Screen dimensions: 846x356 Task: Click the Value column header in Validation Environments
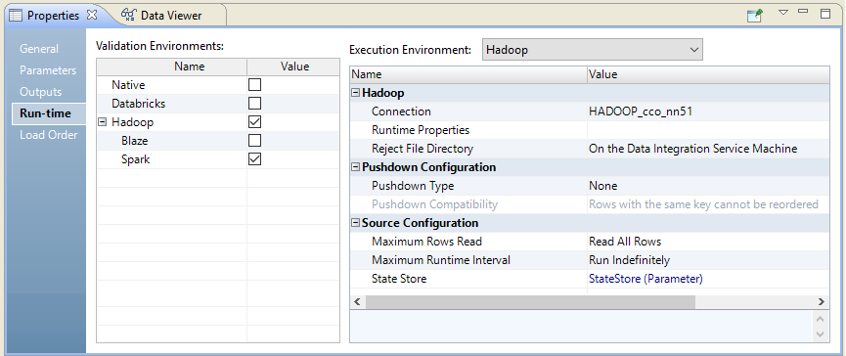point(294,67)
